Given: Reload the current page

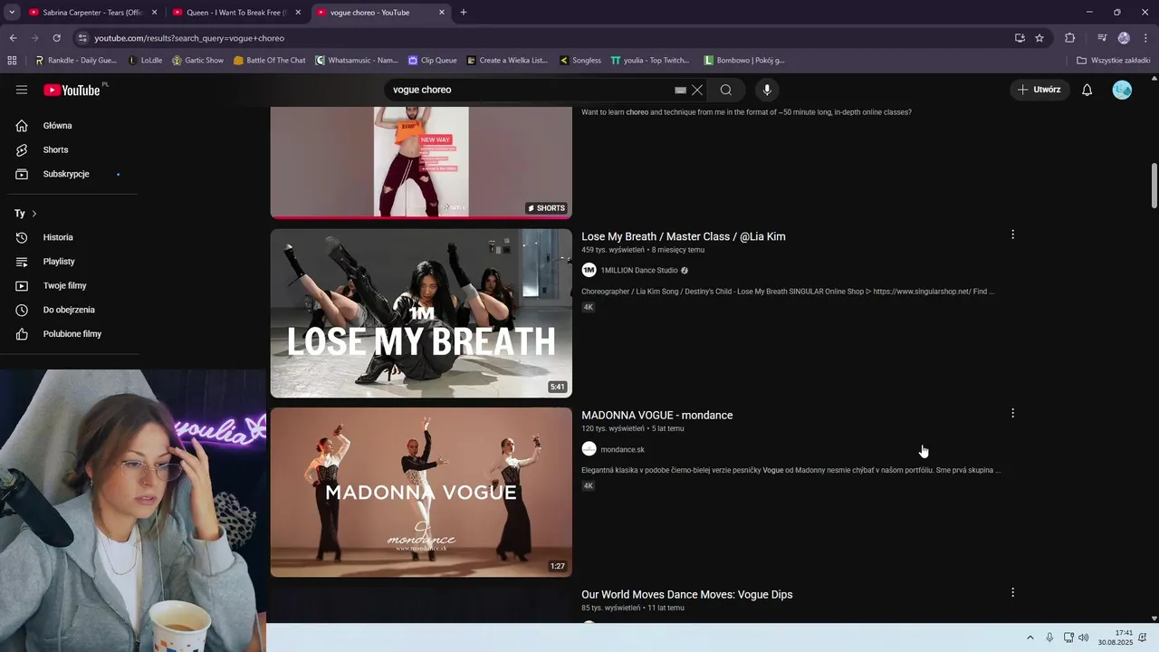Looking at the screenshot, I should click(56, 38).
